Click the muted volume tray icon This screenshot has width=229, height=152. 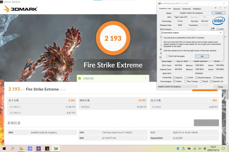tap(200, 148)
